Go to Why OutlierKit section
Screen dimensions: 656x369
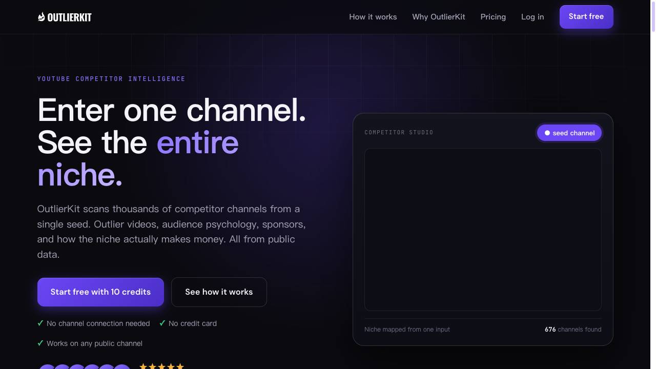pyautogui.click(x=439, y=17)
